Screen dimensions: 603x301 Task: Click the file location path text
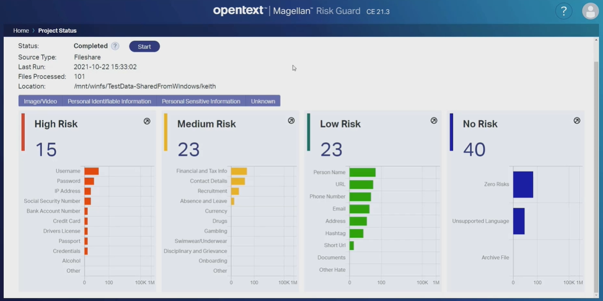tap(145, 86)
